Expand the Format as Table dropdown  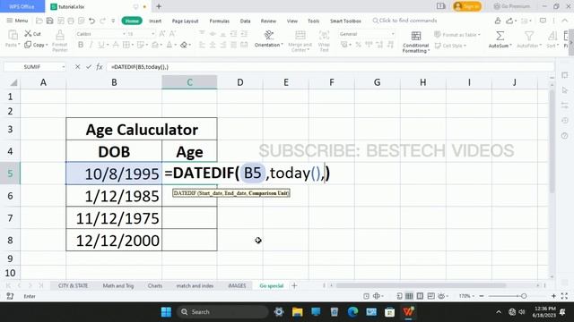pyautogui.click(x=479, y=35)
